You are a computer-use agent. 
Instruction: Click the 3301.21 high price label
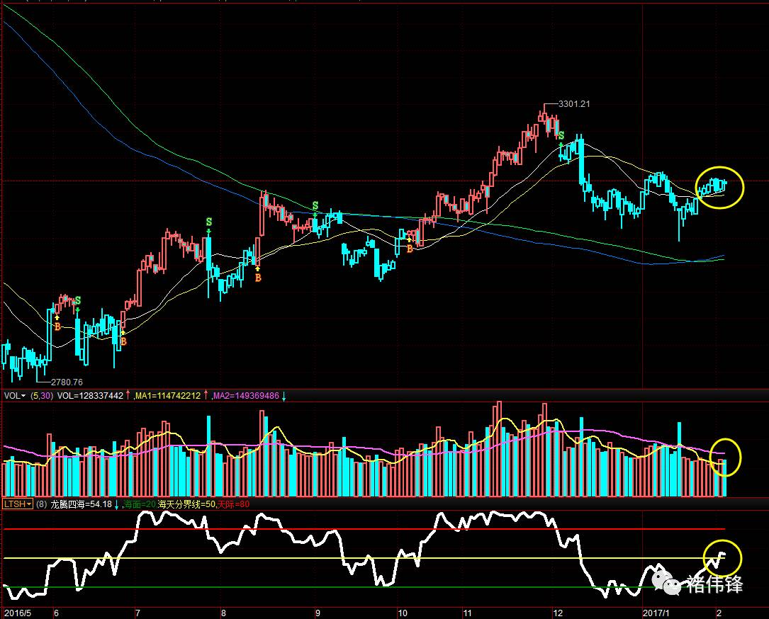tap(574, 104)
